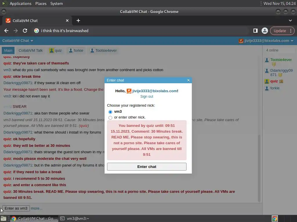Click the chat message list scrollbar
This screenshot has width=297, height=222.
pyautogui.click(x=259, y=168)
